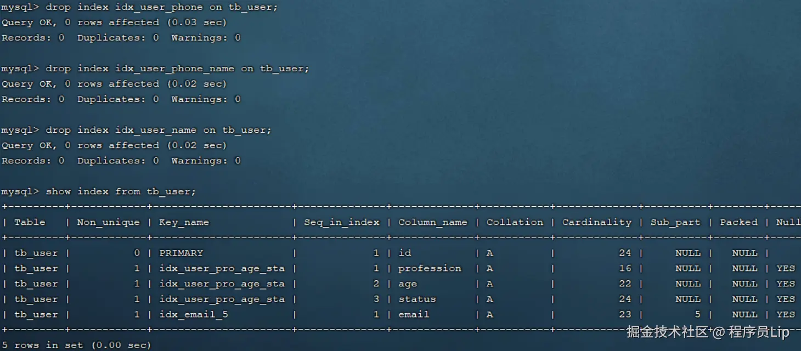Click the '5 rows in set (0.00 sec)' line
Screen dimensions: 801x351
pos(76,345)
